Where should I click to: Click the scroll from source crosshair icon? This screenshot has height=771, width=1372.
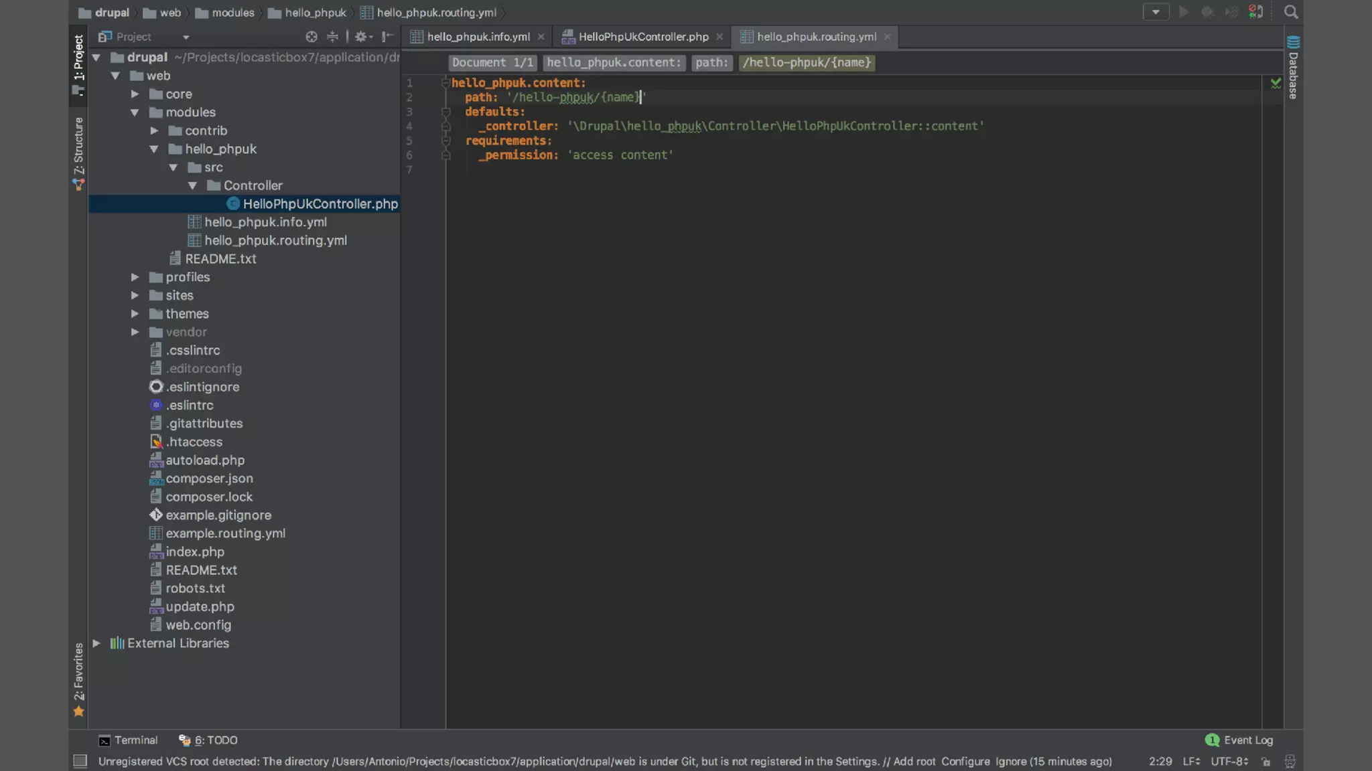312,37
